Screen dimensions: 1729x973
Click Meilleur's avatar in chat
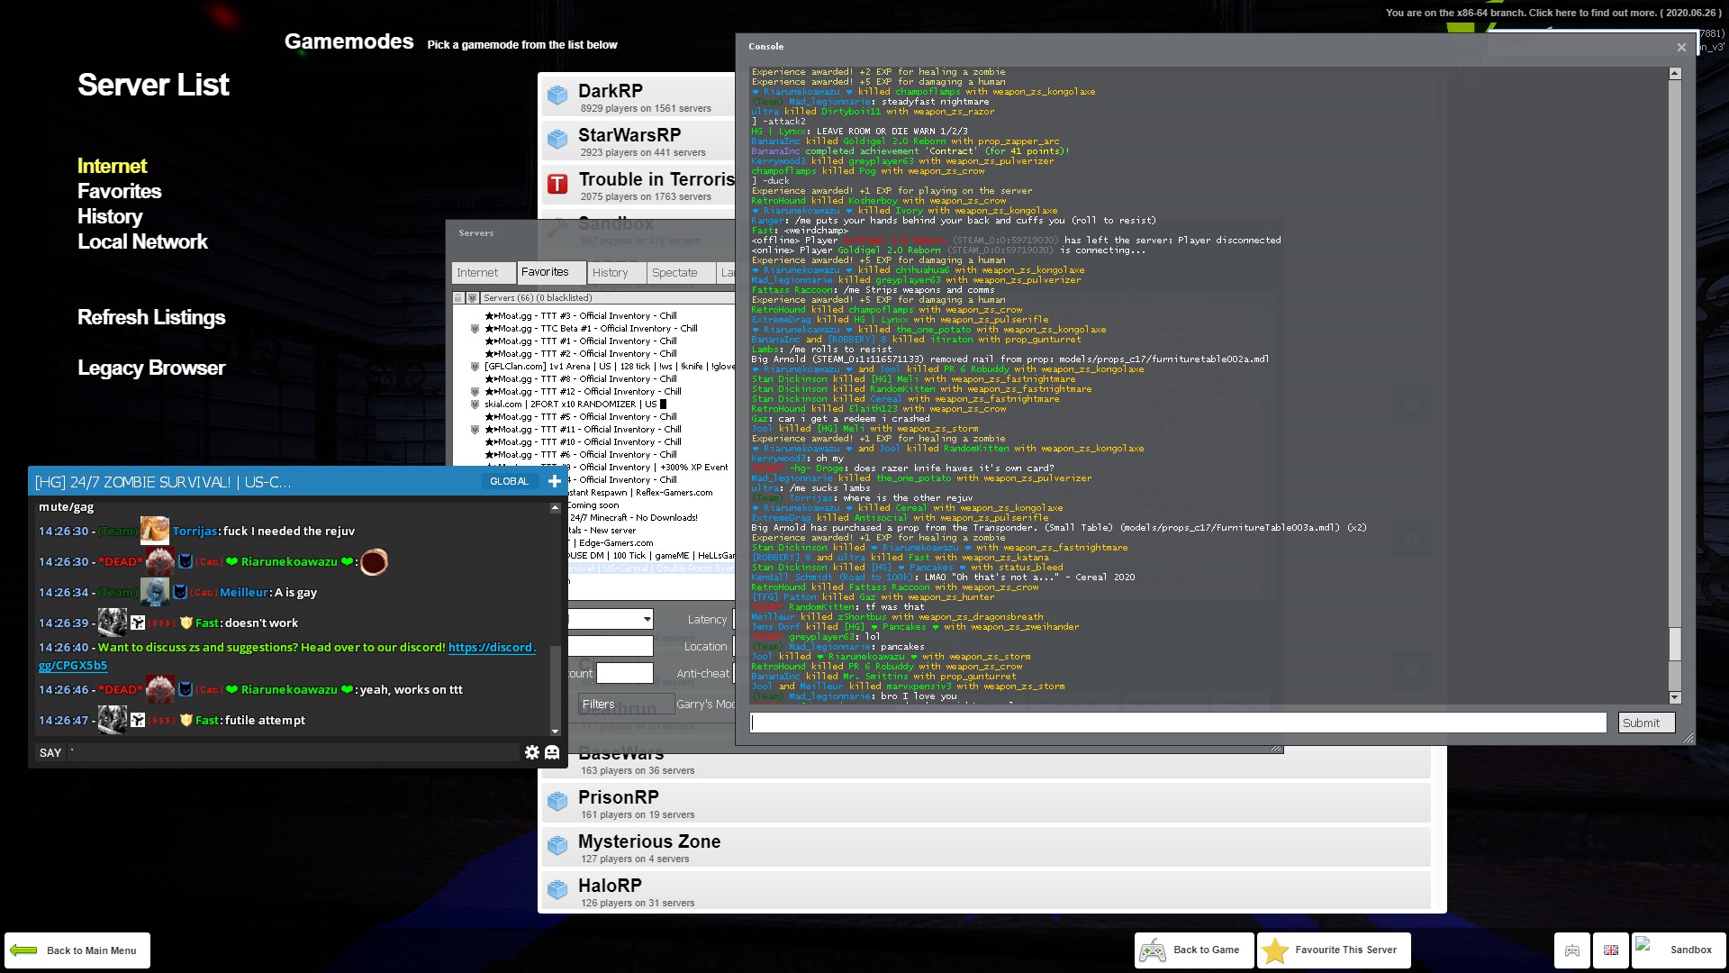(155, 592)
